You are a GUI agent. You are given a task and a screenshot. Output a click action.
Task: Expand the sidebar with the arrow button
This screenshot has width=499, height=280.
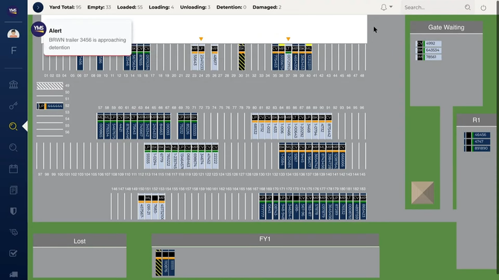pyautogui.click(x=38, y=7)
